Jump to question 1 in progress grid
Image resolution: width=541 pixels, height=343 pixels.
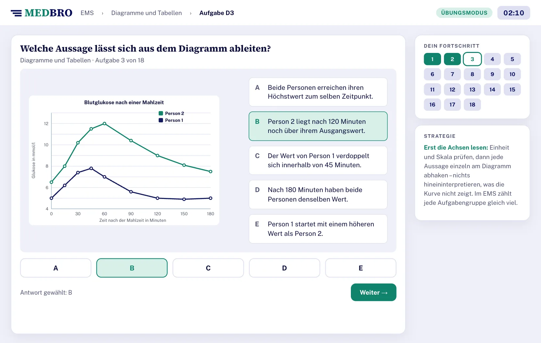point(432,59)
